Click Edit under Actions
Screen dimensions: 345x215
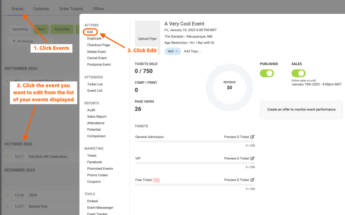point(90,32)
